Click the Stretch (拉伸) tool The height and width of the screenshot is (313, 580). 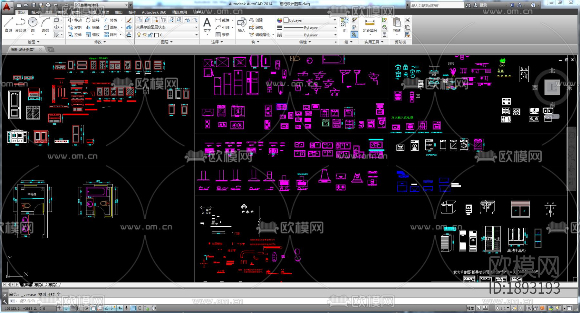[x=75, y=35]
